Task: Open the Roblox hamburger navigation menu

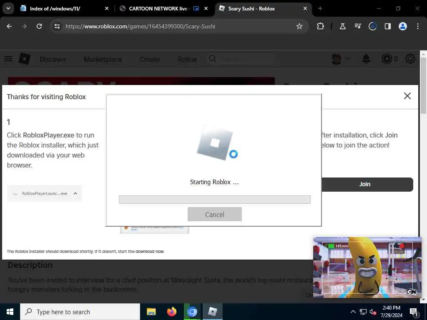Action: pyautogui.click(x=8, y=59)
